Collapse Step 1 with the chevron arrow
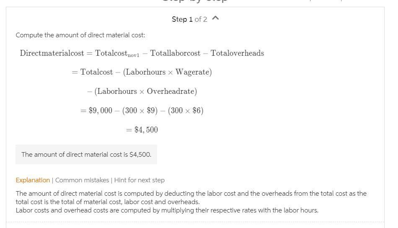Image resolution: width=398 pixels, height=228 pixels. [216, 18]
